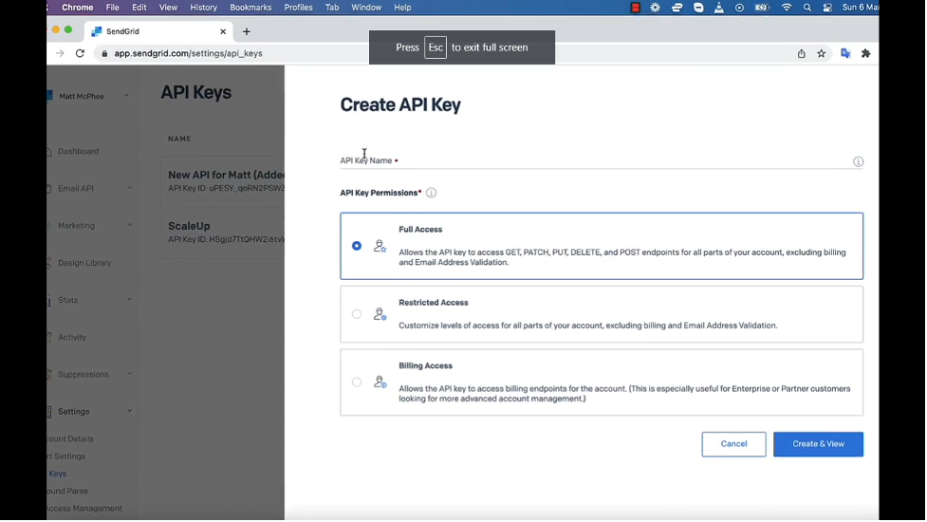The height and width of the screenshot is (522, 927).
Task: Open the File menu
Action: point(112,7)
